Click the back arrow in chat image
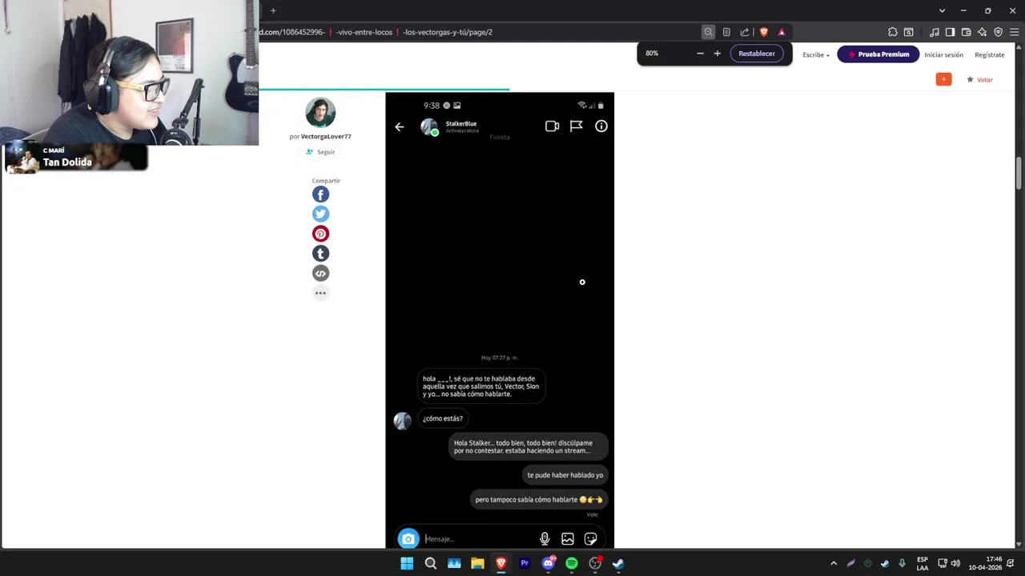Image resolution: width=1025 pixels, height=576 pixels. pyautogui.click(x=400, y=126)
